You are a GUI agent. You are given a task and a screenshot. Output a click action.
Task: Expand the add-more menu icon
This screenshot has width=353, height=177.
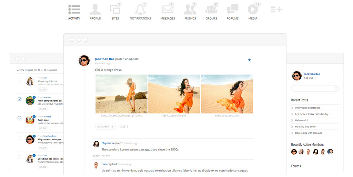point(276,10)
